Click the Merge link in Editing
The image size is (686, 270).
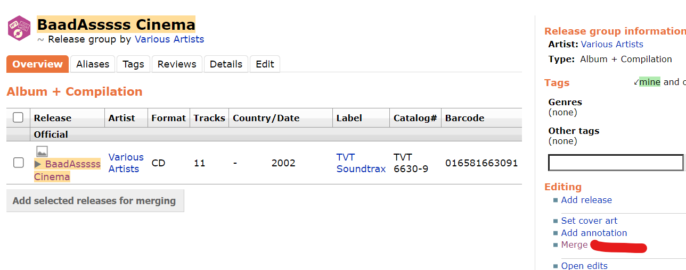[x=574, y=244]
